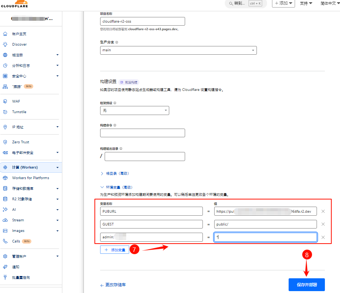Go back via 更改存储库 link

pyautogui.click(x=113, y=285)
